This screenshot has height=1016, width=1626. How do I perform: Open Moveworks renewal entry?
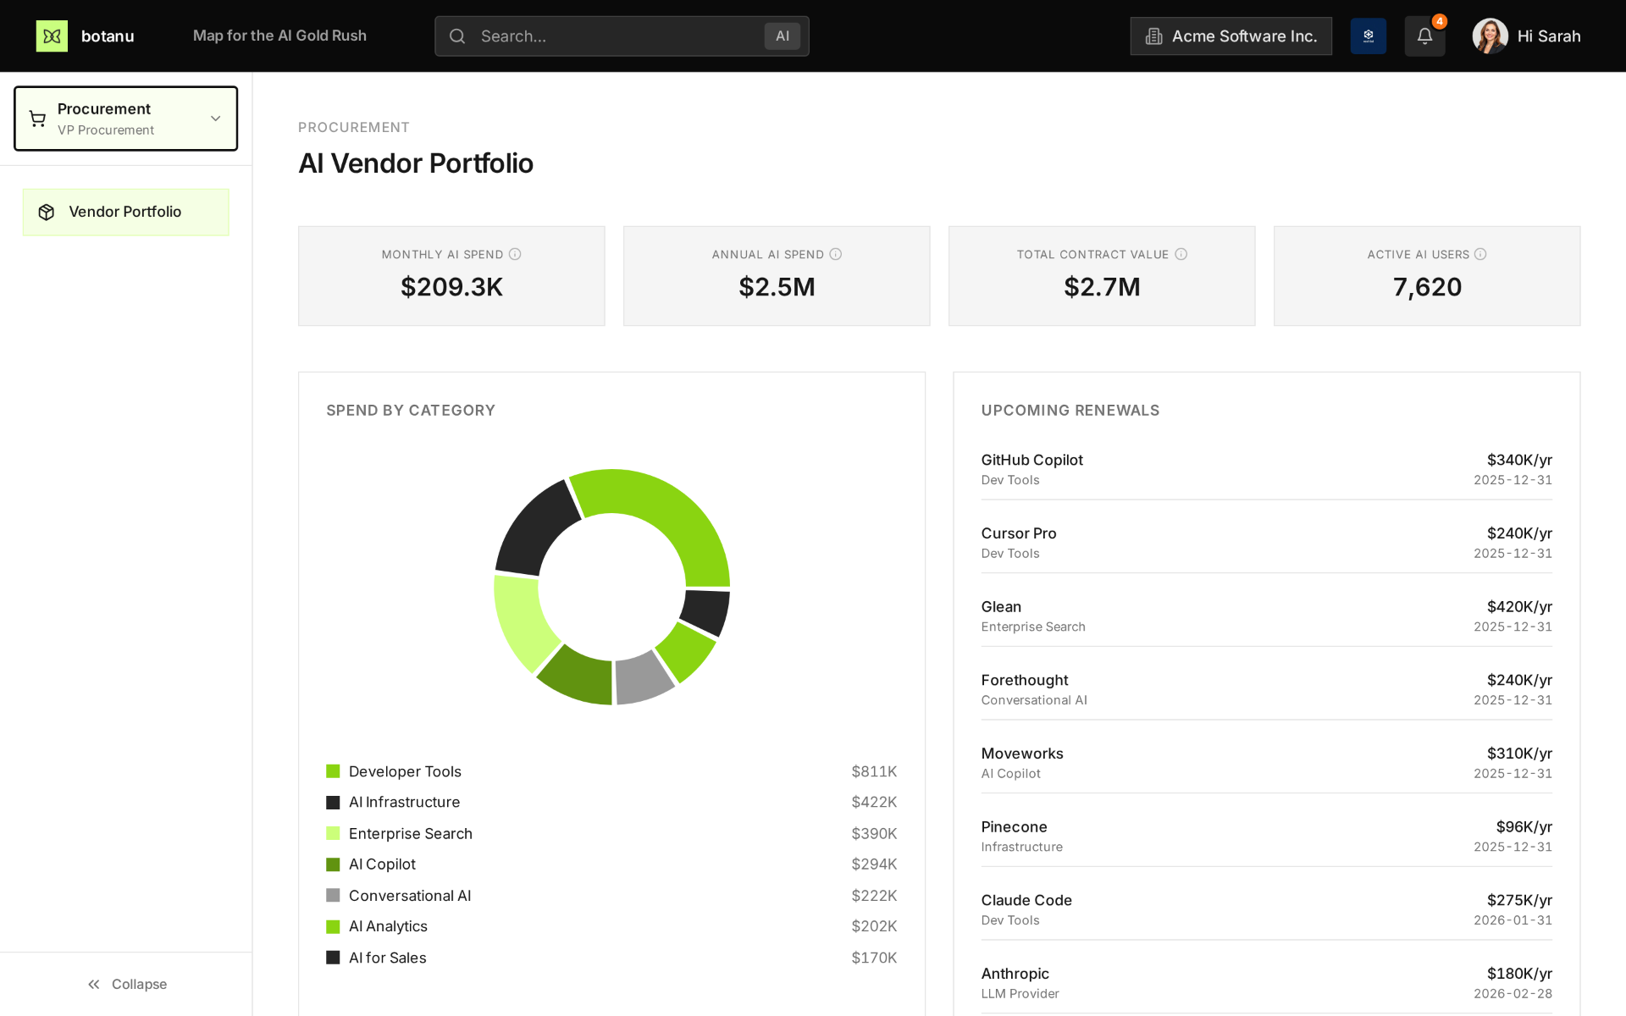[x=1266, y=763]
